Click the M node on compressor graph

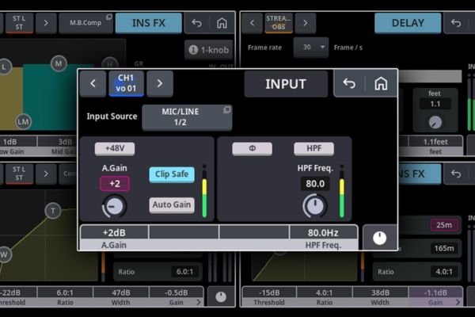pyautogui.click(x=59, y=63)
